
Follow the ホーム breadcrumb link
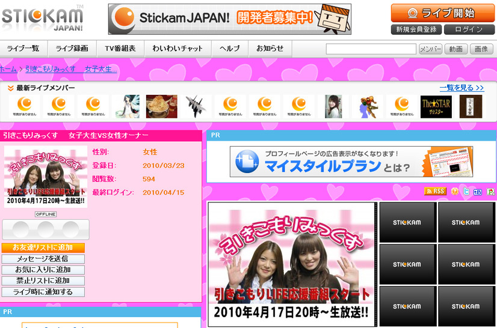(x=8, y=69)
